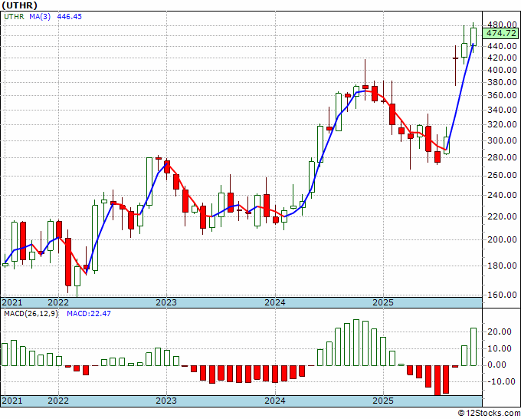Click the latest green candlestick near 474
Image resolution: width=521 pixels, height=419 pixels.
(x=473, y=37)
